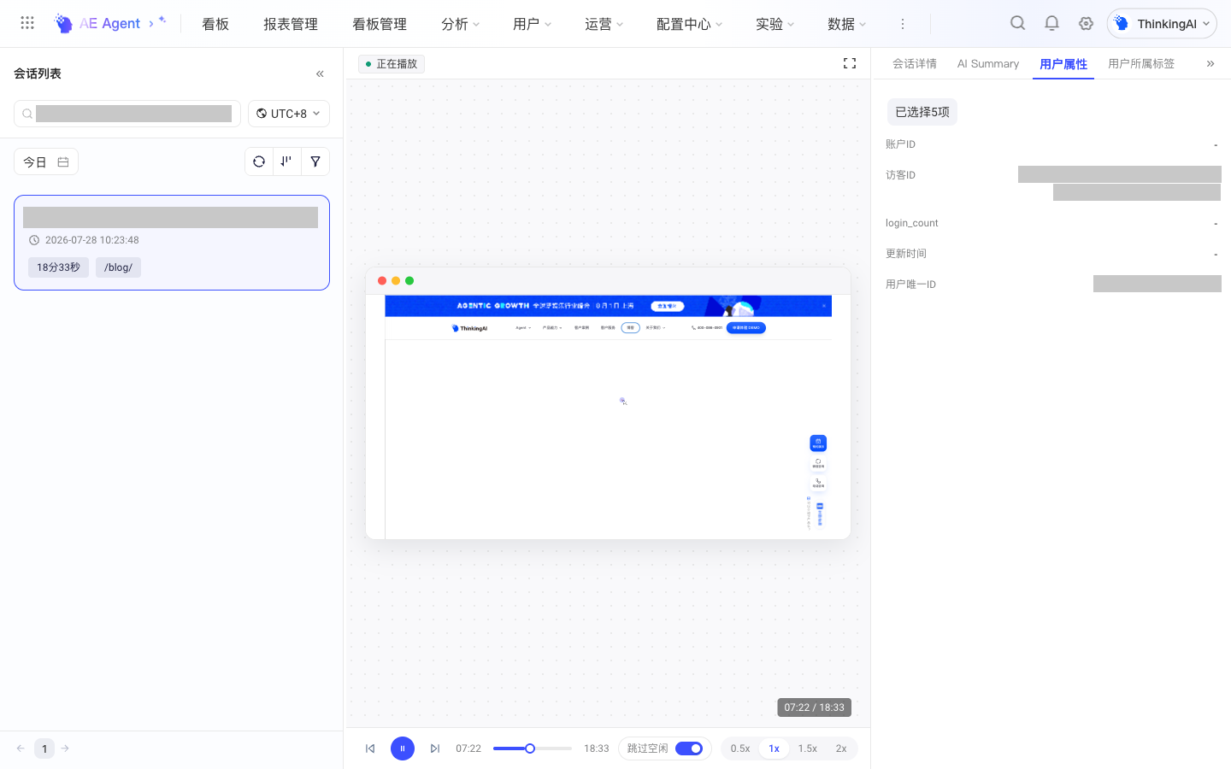Expand the 实验 menu
The width and height of the screenshot is (1231, 769).
tap(775, 24)
